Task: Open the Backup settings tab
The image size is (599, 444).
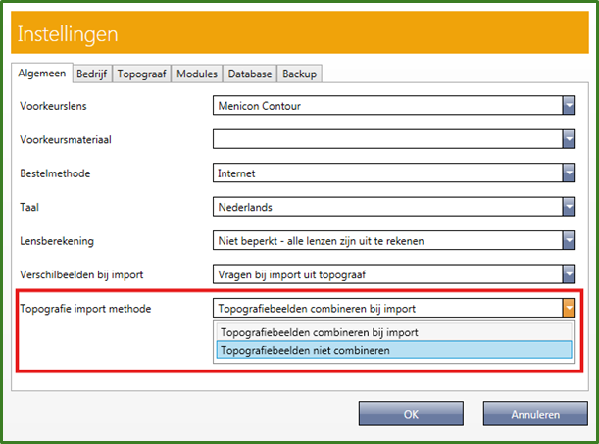Action: click(299, 74)
